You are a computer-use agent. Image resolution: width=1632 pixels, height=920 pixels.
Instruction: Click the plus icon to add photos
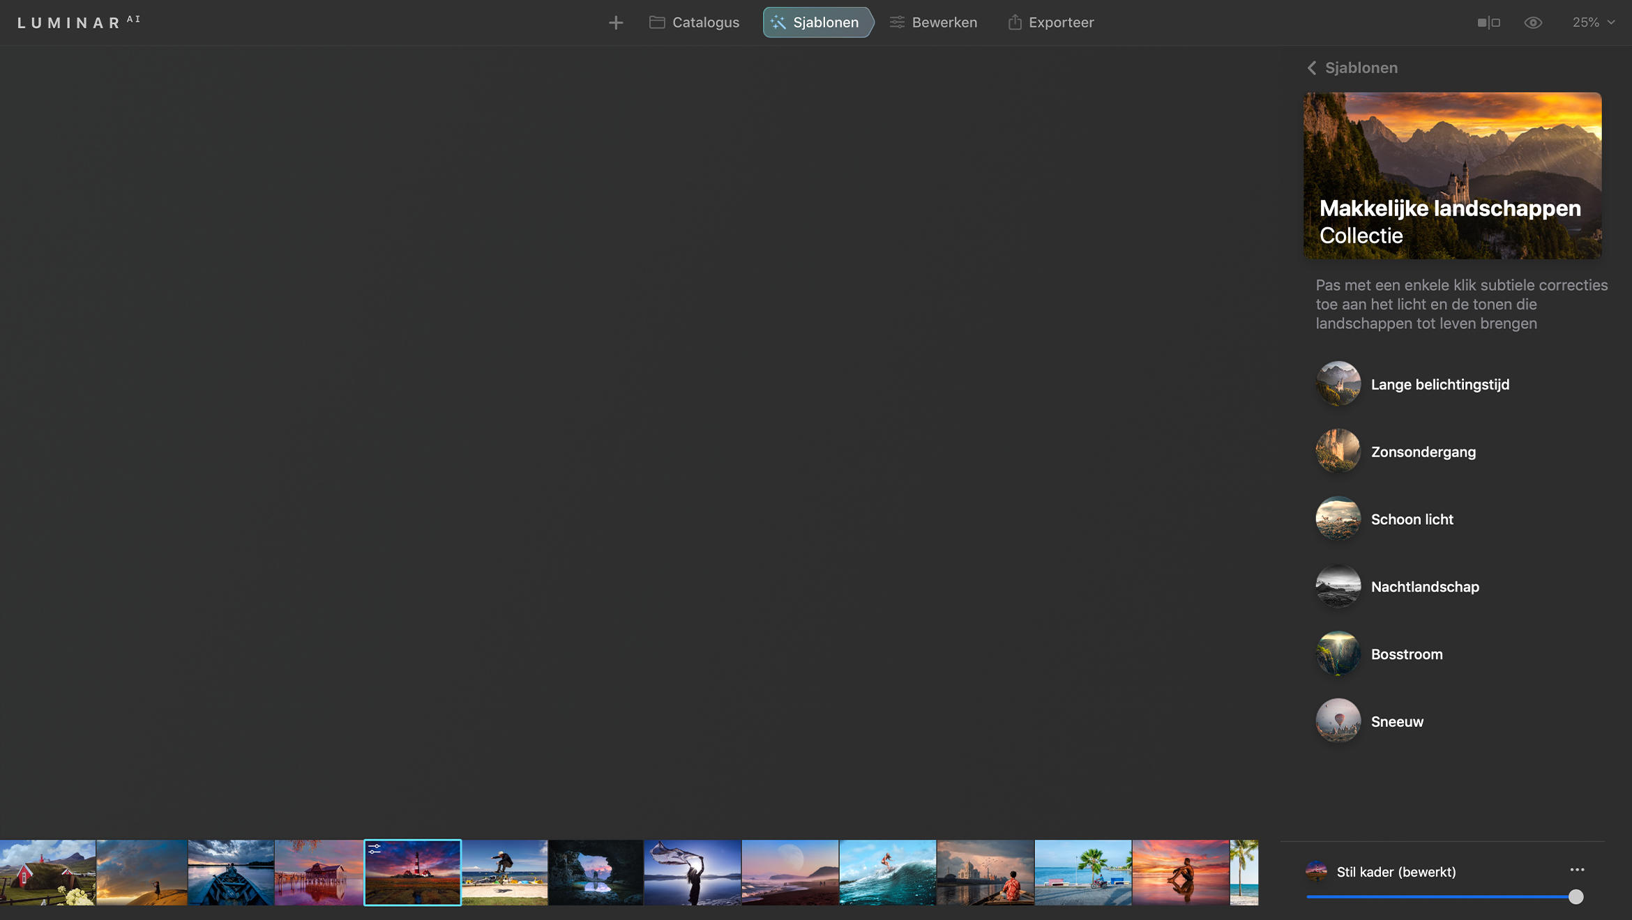coord(616,22)
